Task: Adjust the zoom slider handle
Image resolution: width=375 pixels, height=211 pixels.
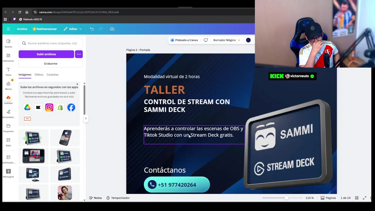Action: (286, 198)
